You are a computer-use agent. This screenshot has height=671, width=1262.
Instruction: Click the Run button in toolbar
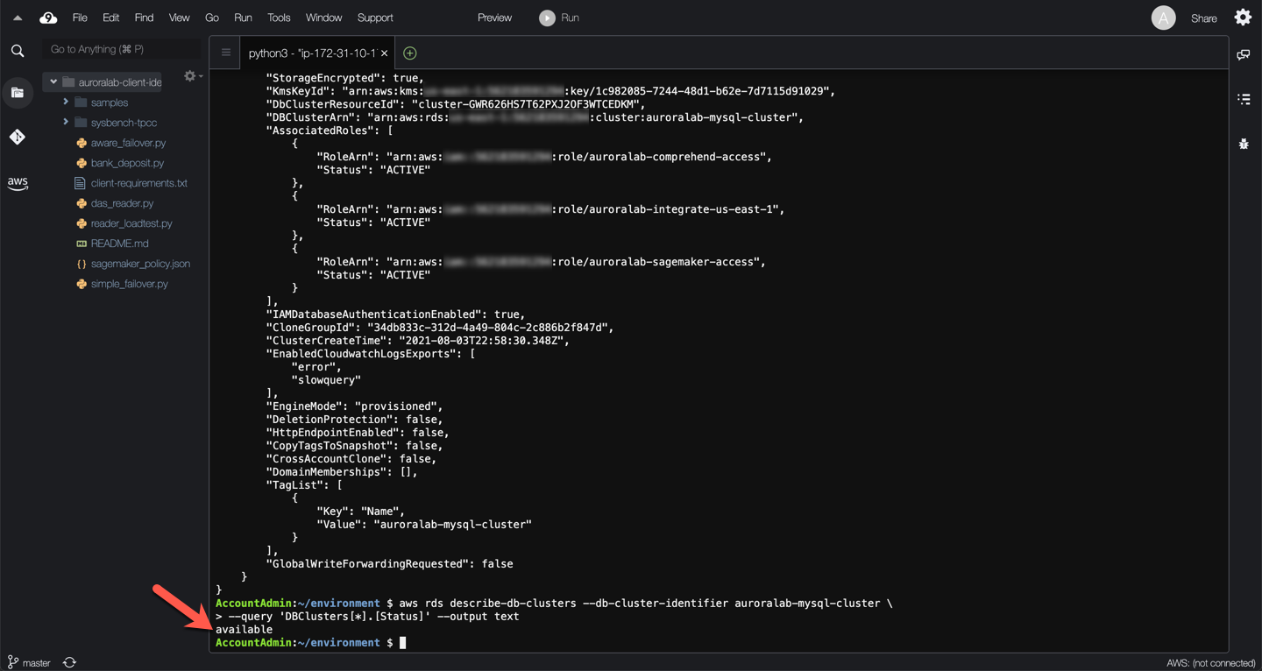pos(559,18)
